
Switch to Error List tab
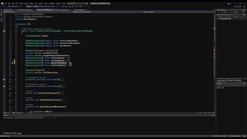[14, 133]
